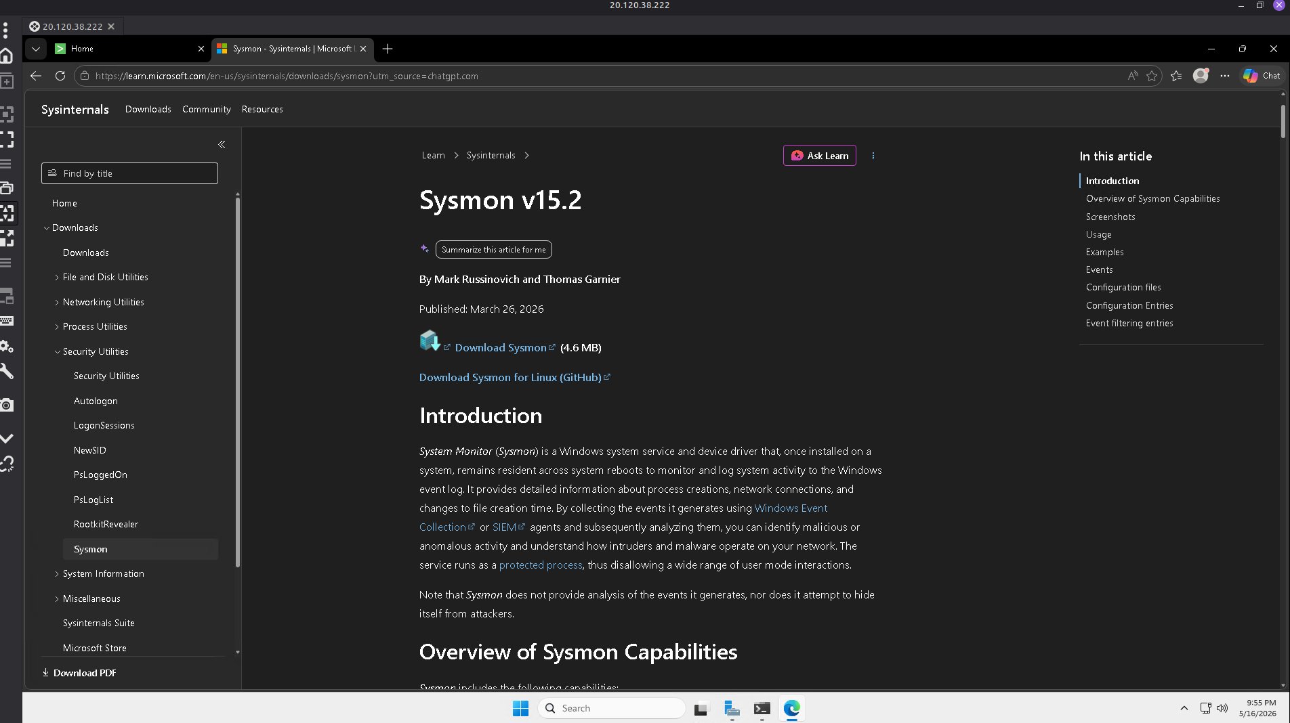This screenshot has height=723, width=1290.
Task: Close the Home browser tab
Action: pyautogui.click(x=201, y=49)
